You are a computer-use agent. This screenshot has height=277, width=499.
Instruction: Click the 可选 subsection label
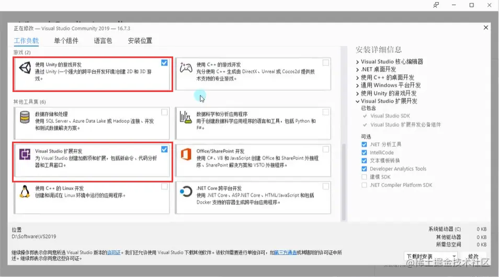(366, 136)
